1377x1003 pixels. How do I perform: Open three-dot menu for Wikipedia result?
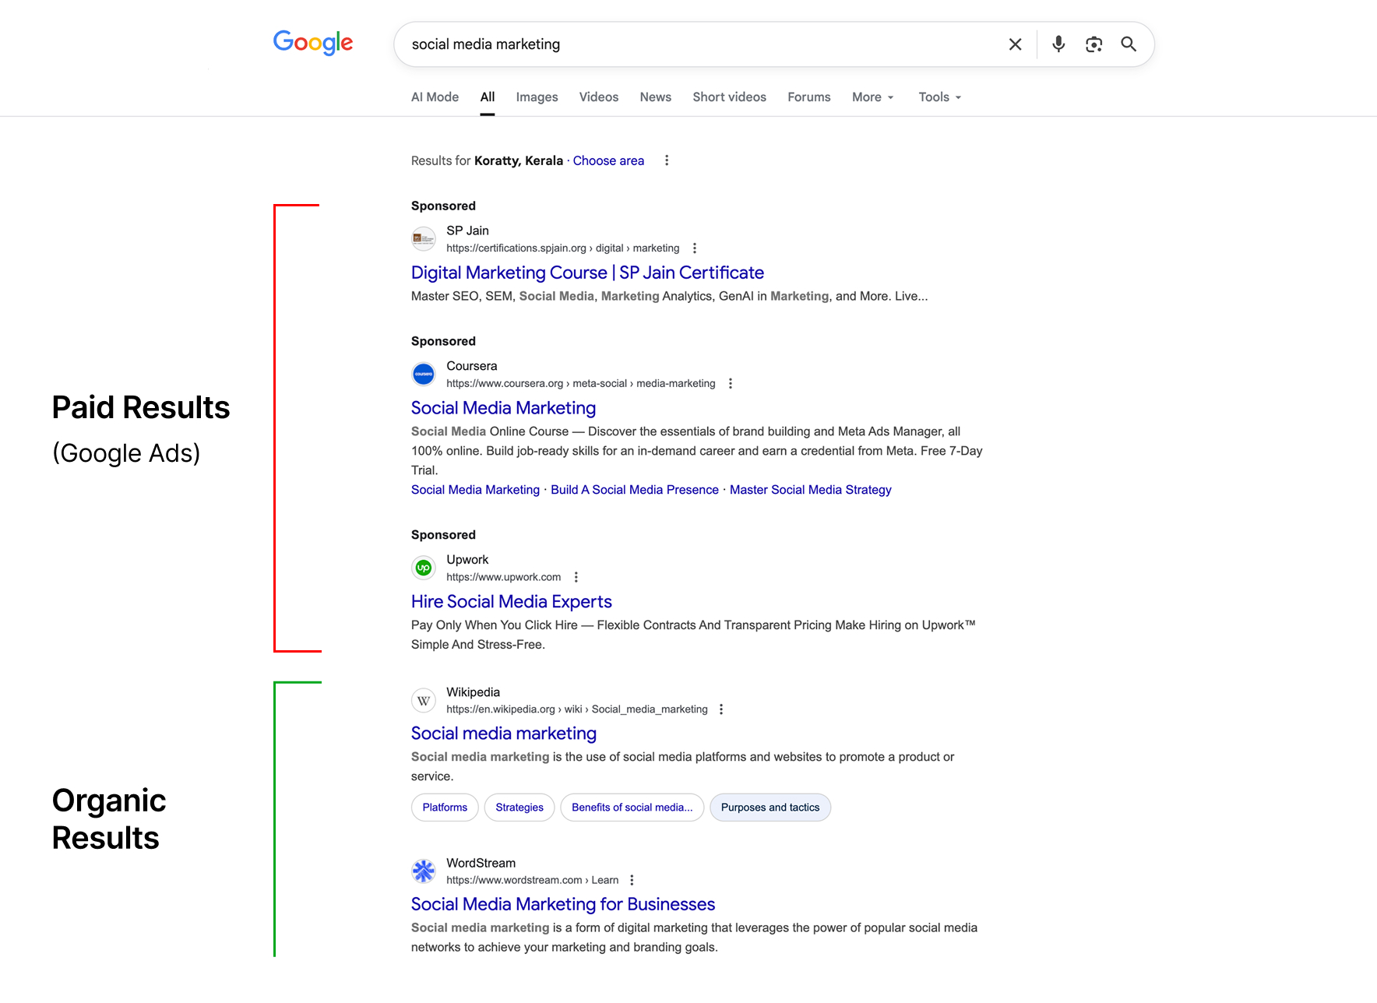[721, 709]
